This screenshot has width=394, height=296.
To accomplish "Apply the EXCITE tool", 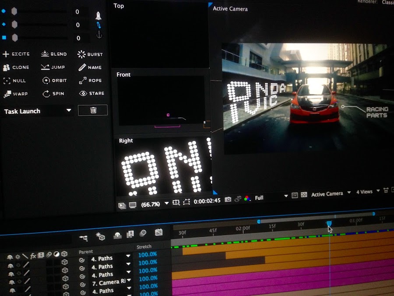I will 16,54.
